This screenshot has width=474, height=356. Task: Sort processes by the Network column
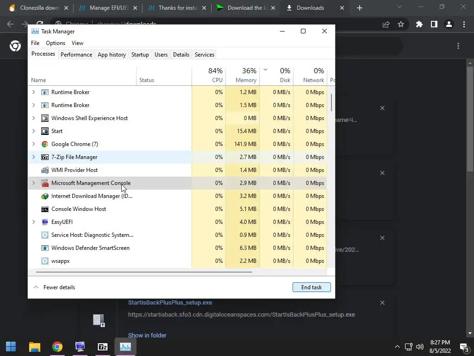pos(311,76)
